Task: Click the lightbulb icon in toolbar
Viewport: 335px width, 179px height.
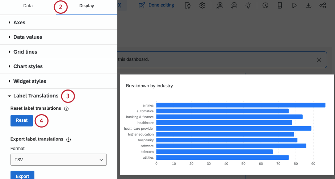Action: tap(248, 5)
